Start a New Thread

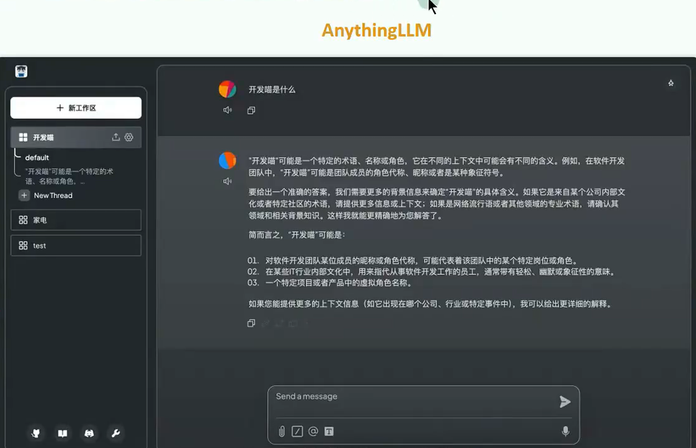coord(53,195)
